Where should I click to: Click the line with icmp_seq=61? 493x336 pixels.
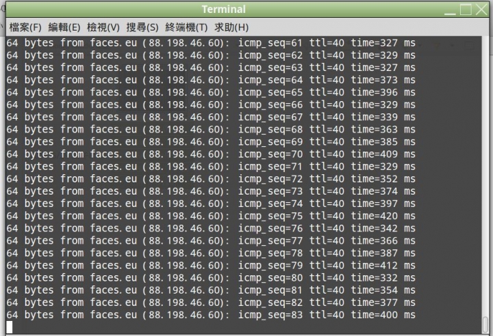(x=211, y=43)
